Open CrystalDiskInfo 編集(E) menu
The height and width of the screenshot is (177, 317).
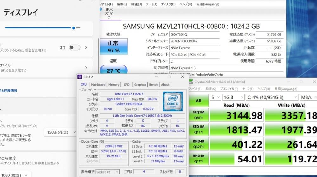point(122,4)
